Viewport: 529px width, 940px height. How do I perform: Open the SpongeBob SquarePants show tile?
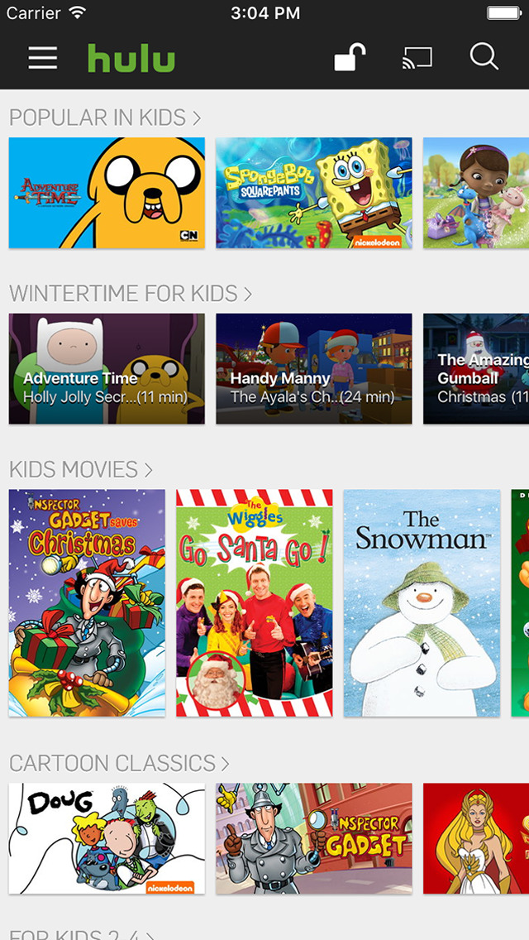[x=314, y=193]
